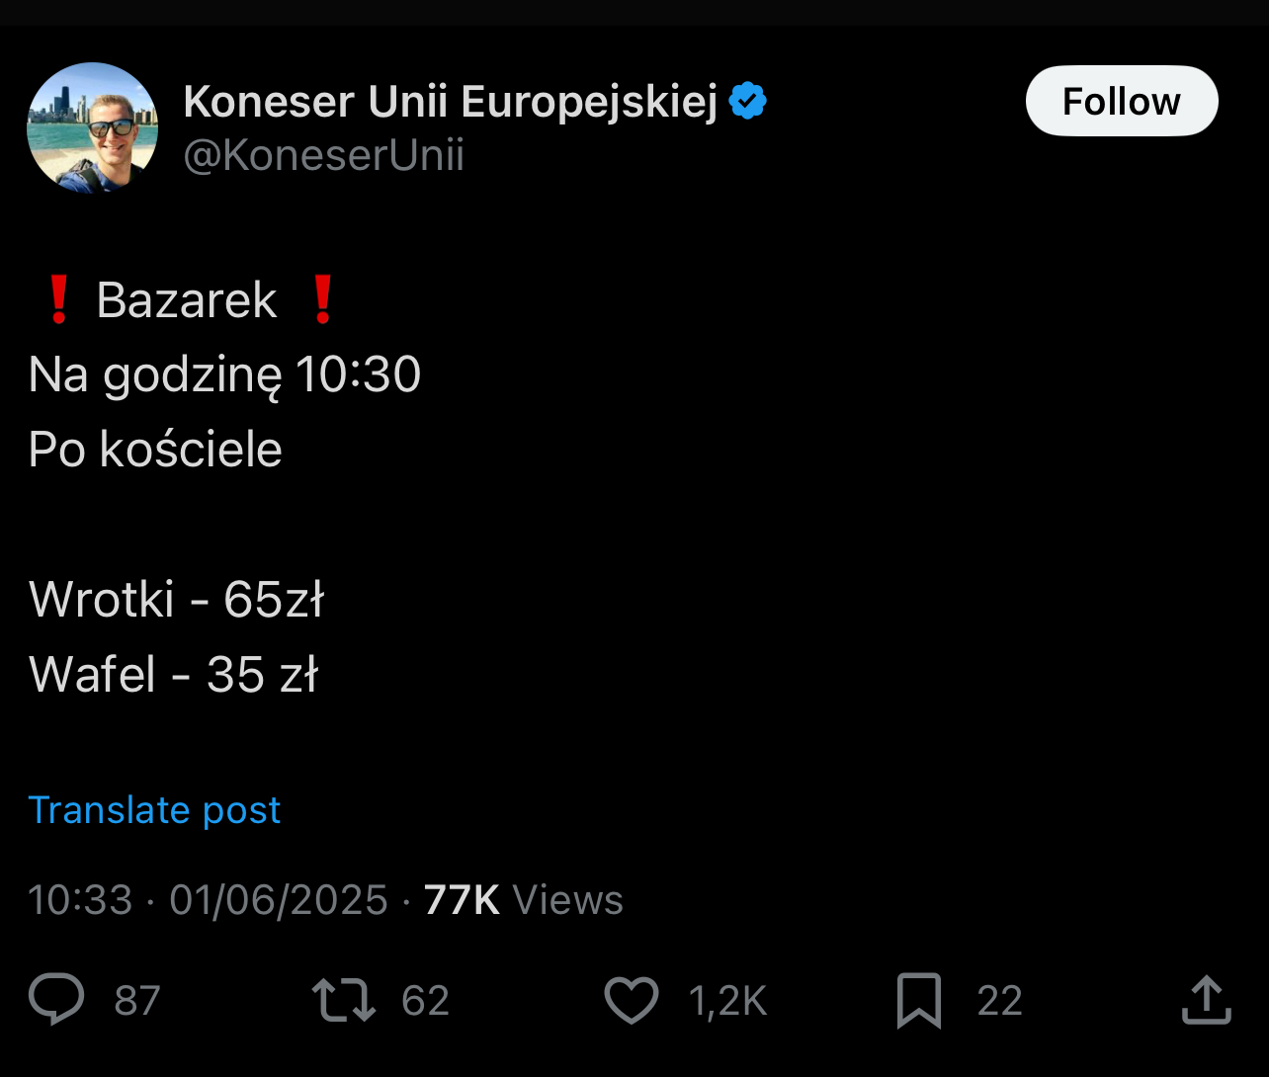Viewport: 1269px width, 1077px height.
Task: Click the Translate post link
Action: (155, 810)
